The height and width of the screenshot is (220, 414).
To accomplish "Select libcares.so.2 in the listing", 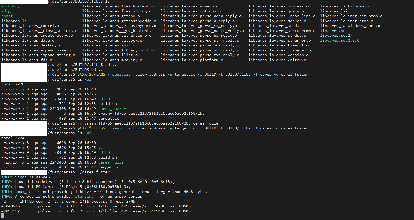I will point(335,35).
